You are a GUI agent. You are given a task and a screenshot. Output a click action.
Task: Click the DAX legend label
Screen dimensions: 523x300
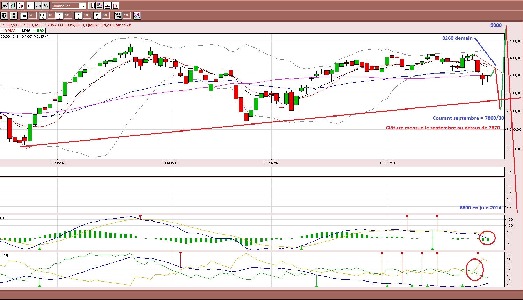(41, 30)
